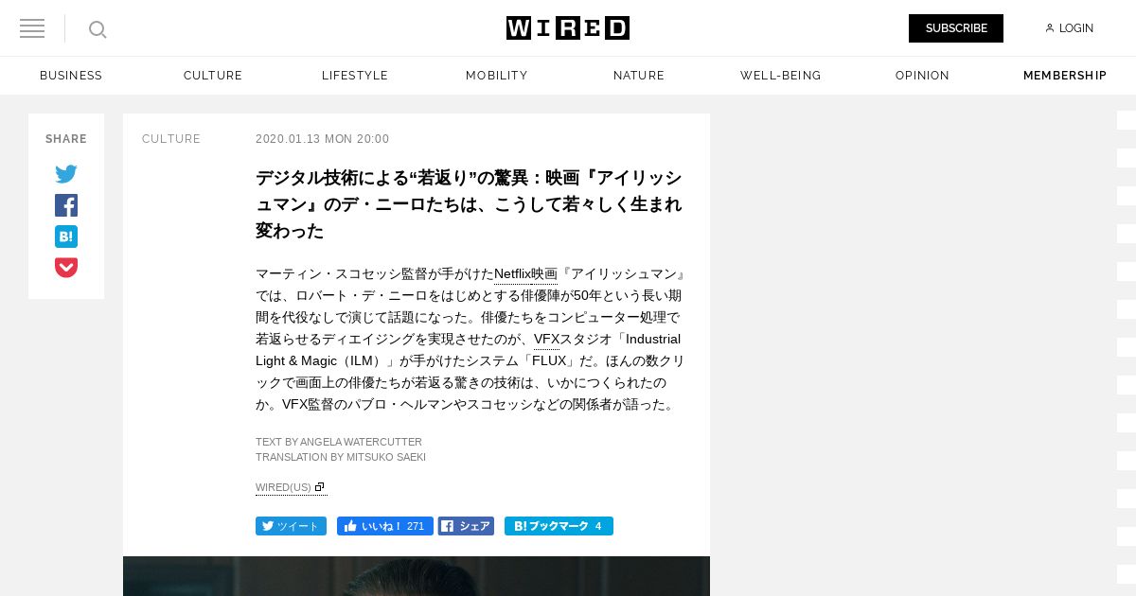Share via Twitter icon in sidebar
The width and height of the screenshot is (1136, 596).
tap(66, 174)
